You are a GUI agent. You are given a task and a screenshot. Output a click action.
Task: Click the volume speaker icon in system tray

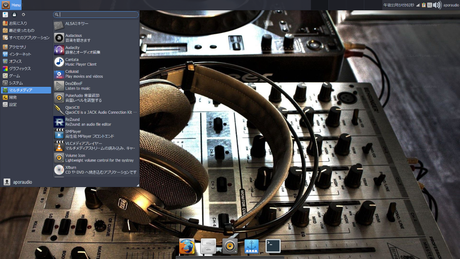coord(437,5)
